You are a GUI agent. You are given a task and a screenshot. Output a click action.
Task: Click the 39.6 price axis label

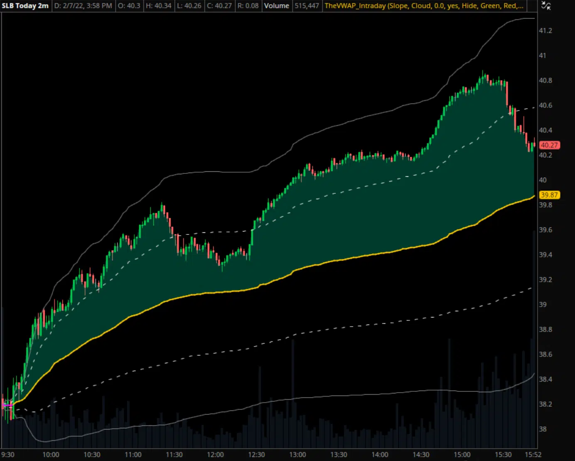coord(546,230)
